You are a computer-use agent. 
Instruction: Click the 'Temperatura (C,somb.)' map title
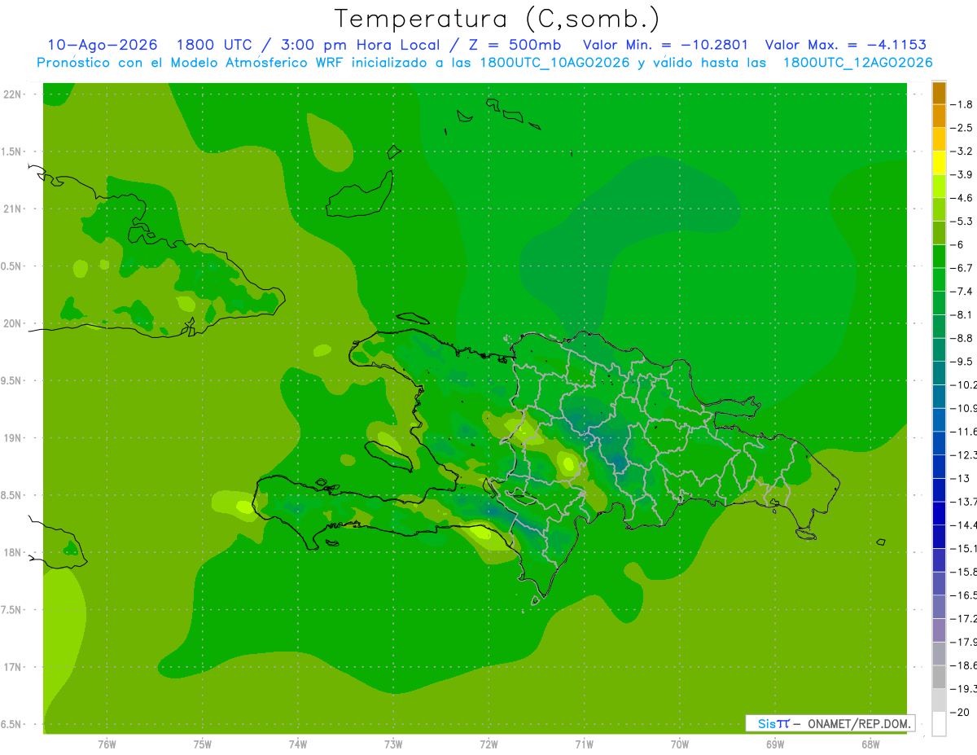497,19
